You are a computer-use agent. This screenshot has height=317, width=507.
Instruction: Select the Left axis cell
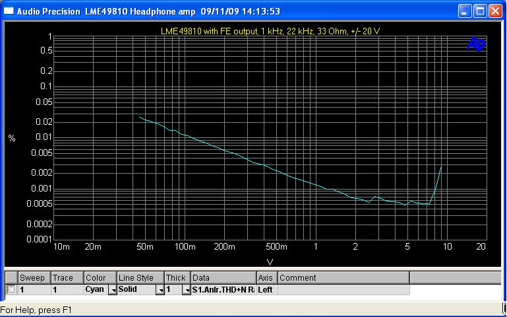[267, 290]
